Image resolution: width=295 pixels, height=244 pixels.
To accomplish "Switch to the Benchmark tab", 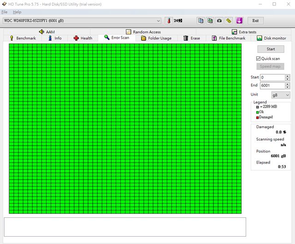I will pyautogui.click(x=22, y=38).
